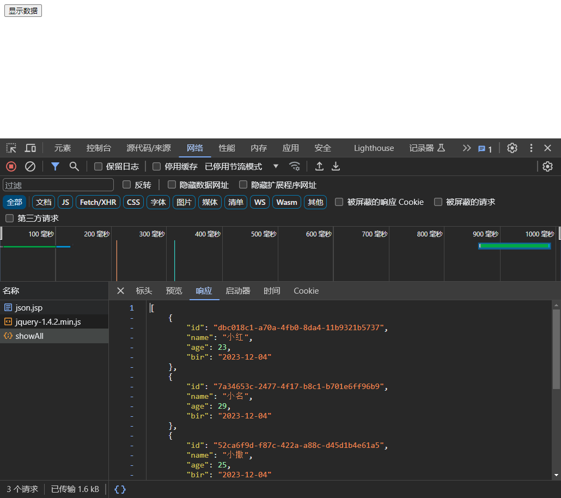Check the 隐藏扩展程序网址 checkbox
Viewport: 561px width, 498px height.
[x=243, y=185]
